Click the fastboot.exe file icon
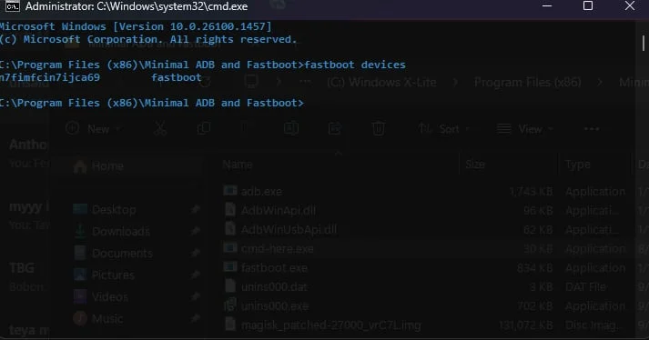Screen dimensions: 649x340 coord(230,266)
